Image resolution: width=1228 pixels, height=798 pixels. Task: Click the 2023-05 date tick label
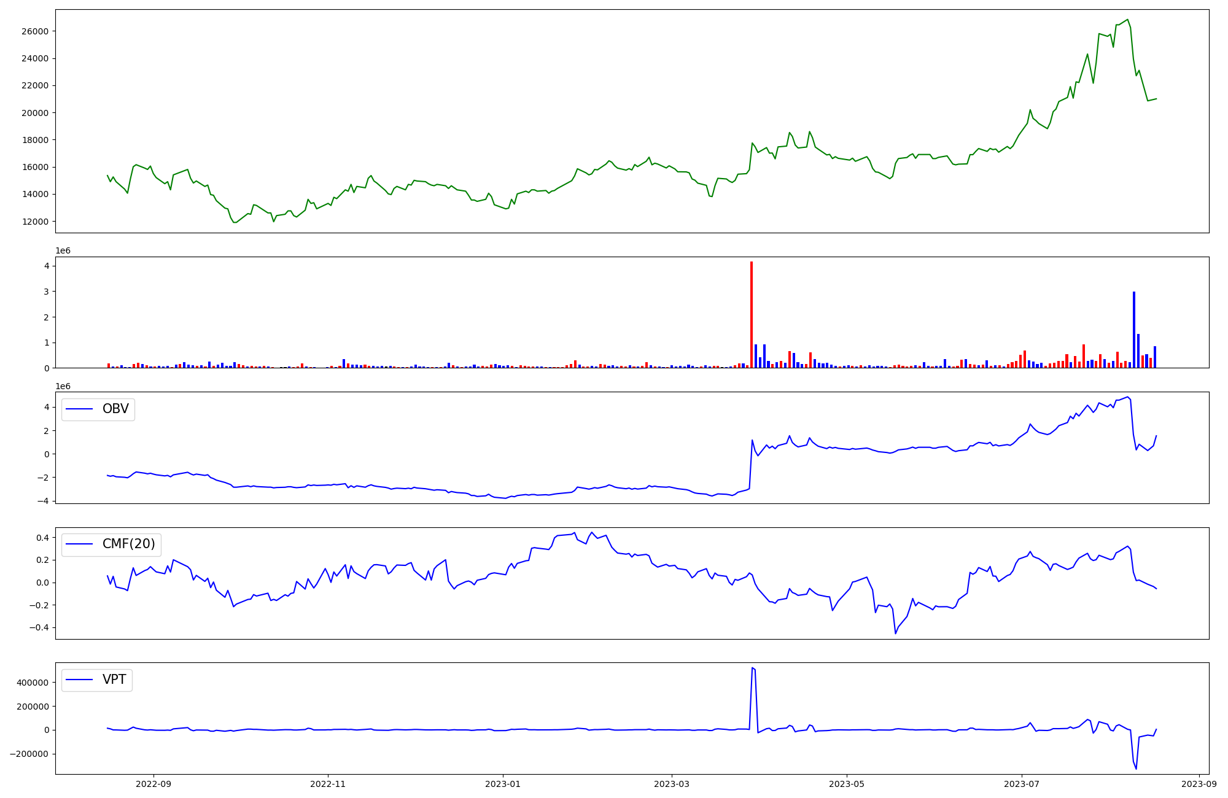847,784
